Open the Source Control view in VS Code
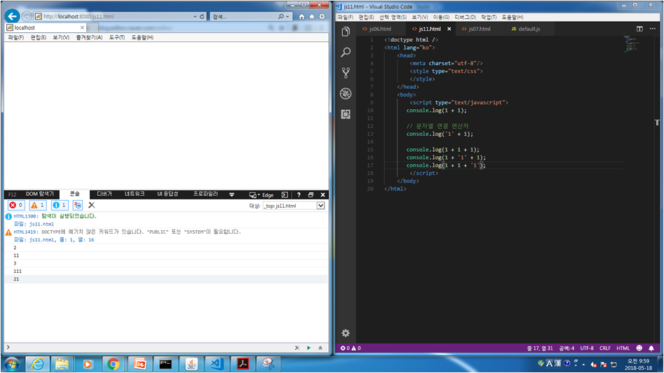Viewport: 664px width, 373px height. (x=346, y=73)
